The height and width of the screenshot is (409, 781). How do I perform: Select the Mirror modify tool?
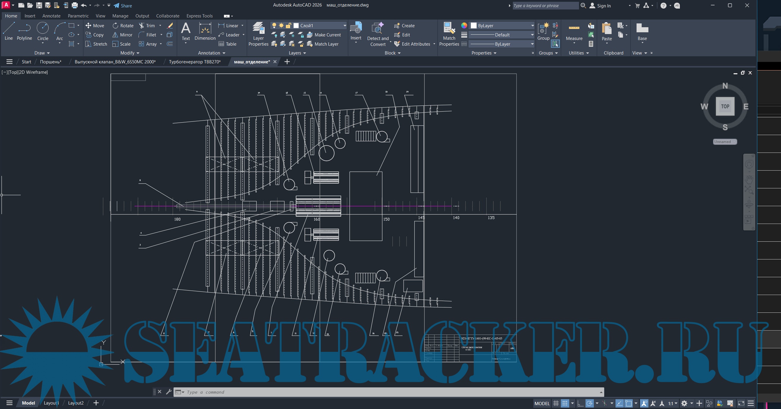[x=122, y=35]
